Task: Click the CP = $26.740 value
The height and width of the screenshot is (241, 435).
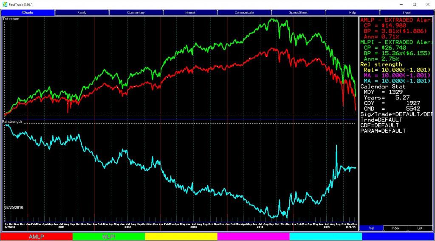Action: click(385, 47)
